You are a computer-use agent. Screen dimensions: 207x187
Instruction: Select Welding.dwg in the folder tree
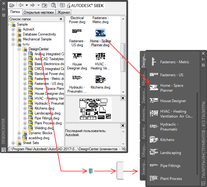click(44, 128)
